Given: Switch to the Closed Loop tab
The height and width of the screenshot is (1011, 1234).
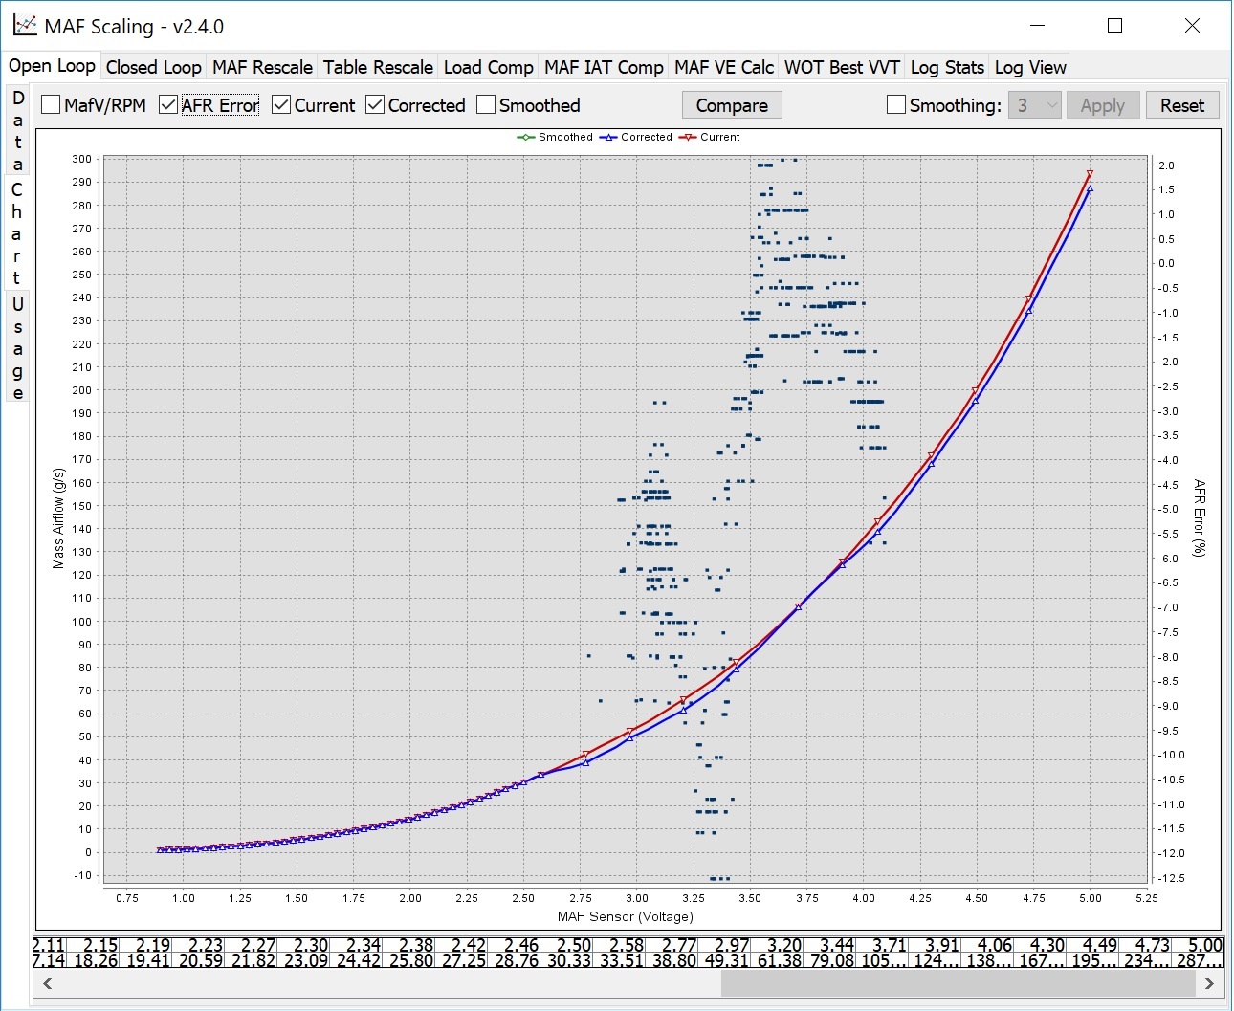Looking at the screenshot, I should tap(153, 67).
